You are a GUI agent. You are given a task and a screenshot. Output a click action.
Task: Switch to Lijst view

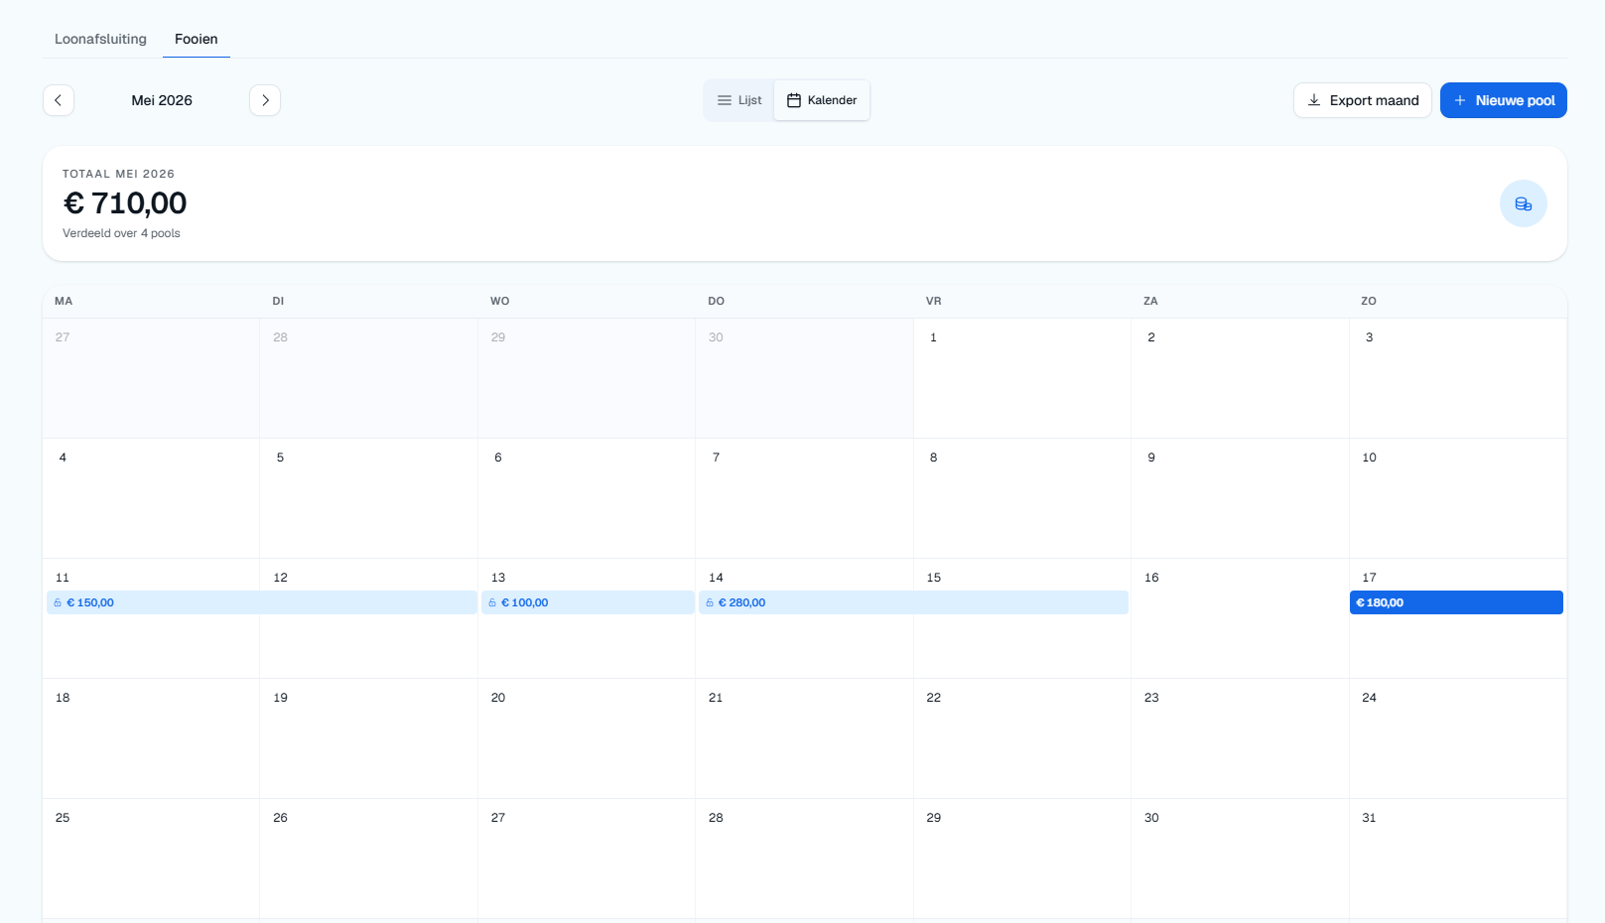pyautogui.click(x=739, y=100)
